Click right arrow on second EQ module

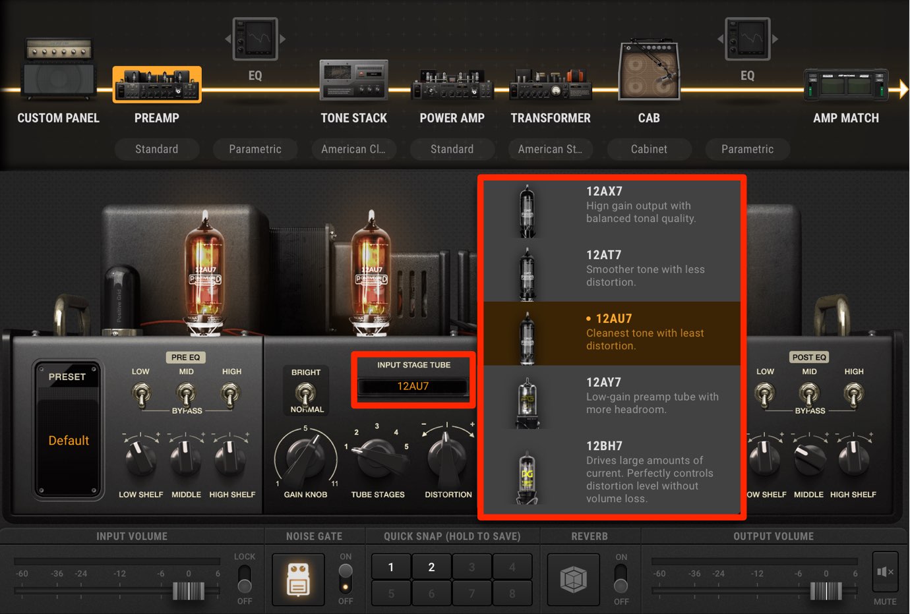(775, 40)
